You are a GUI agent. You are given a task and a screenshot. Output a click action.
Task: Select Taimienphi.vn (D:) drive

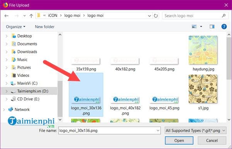coord(33,91)
